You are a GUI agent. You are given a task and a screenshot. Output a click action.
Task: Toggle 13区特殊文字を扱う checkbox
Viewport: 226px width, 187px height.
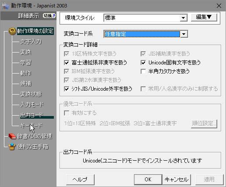[67, 54]
